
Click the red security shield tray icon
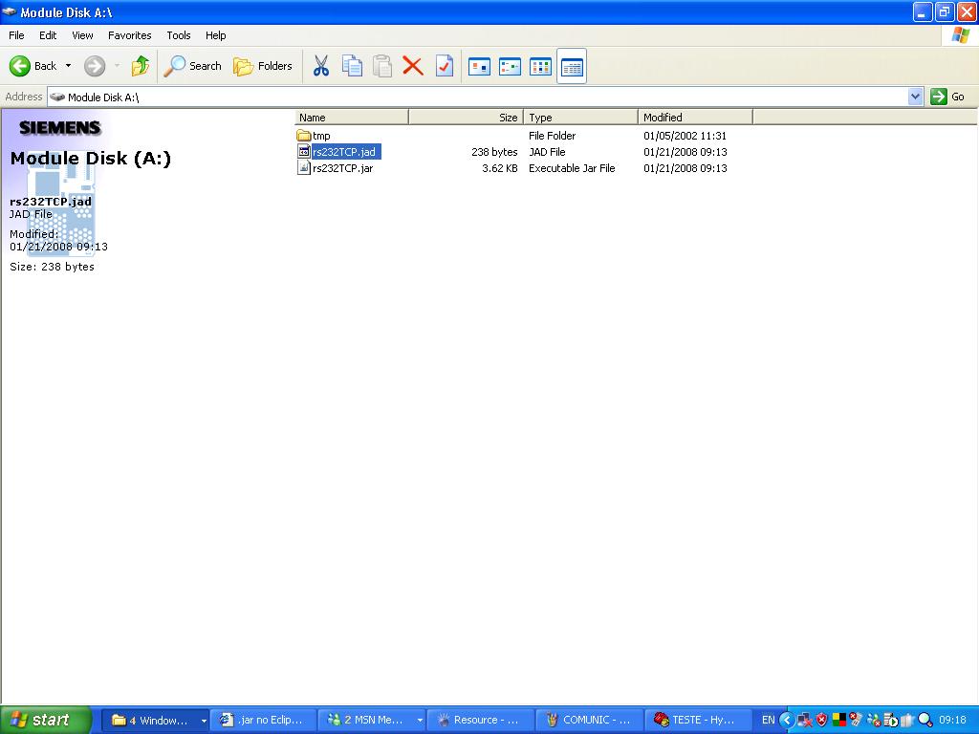(x=821, y=720)
